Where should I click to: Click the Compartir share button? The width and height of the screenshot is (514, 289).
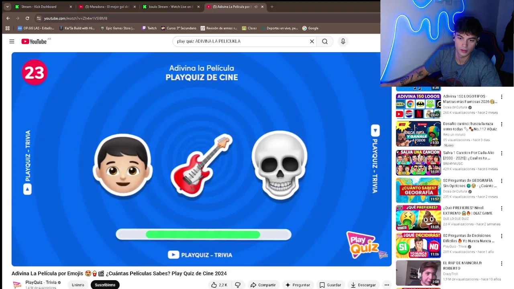click(263, 285)
